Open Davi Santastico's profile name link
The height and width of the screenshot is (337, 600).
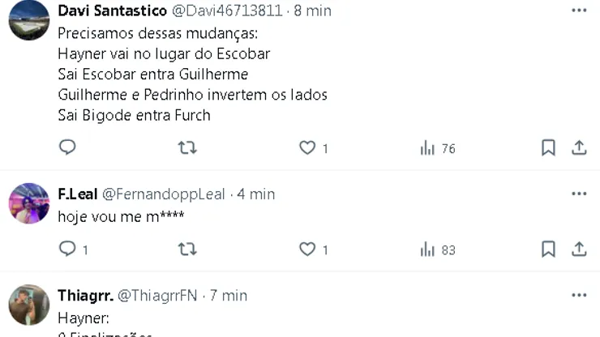click(113, 11)
